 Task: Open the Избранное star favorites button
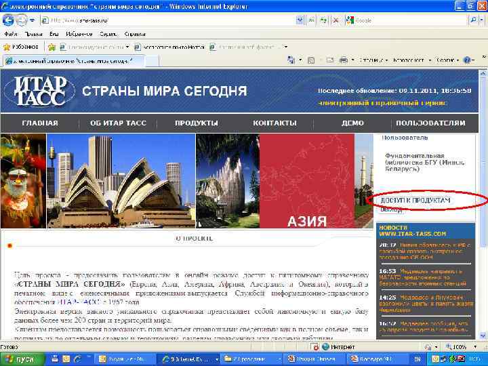click(20, 47)
